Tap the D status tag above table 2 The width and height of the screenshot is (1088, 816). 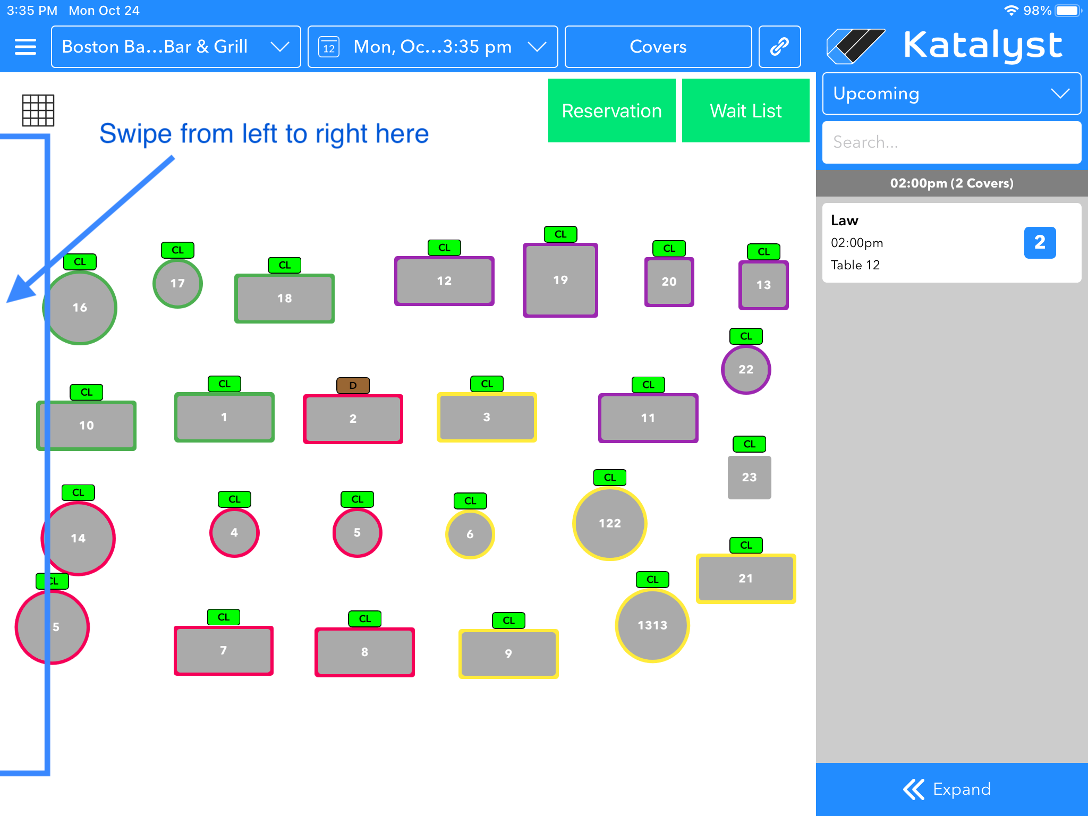click(353, 385)
